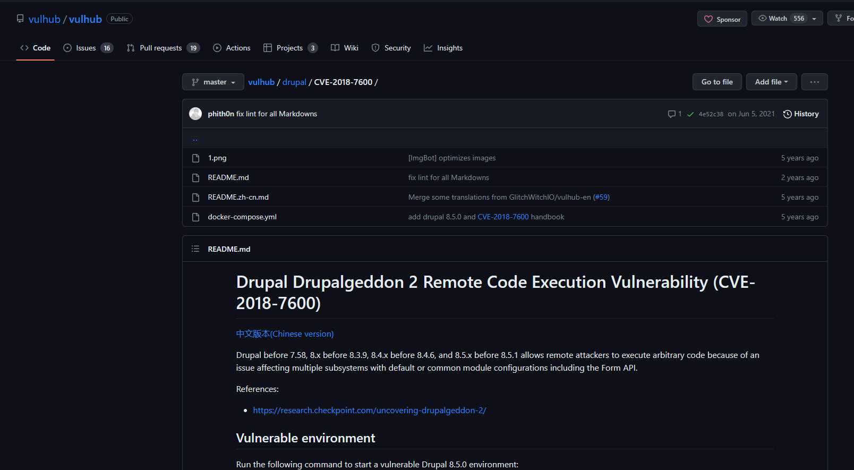Viewport: 854px width, 470px height.
Task: Open the Chinese version link
Action: coord(285,334)
